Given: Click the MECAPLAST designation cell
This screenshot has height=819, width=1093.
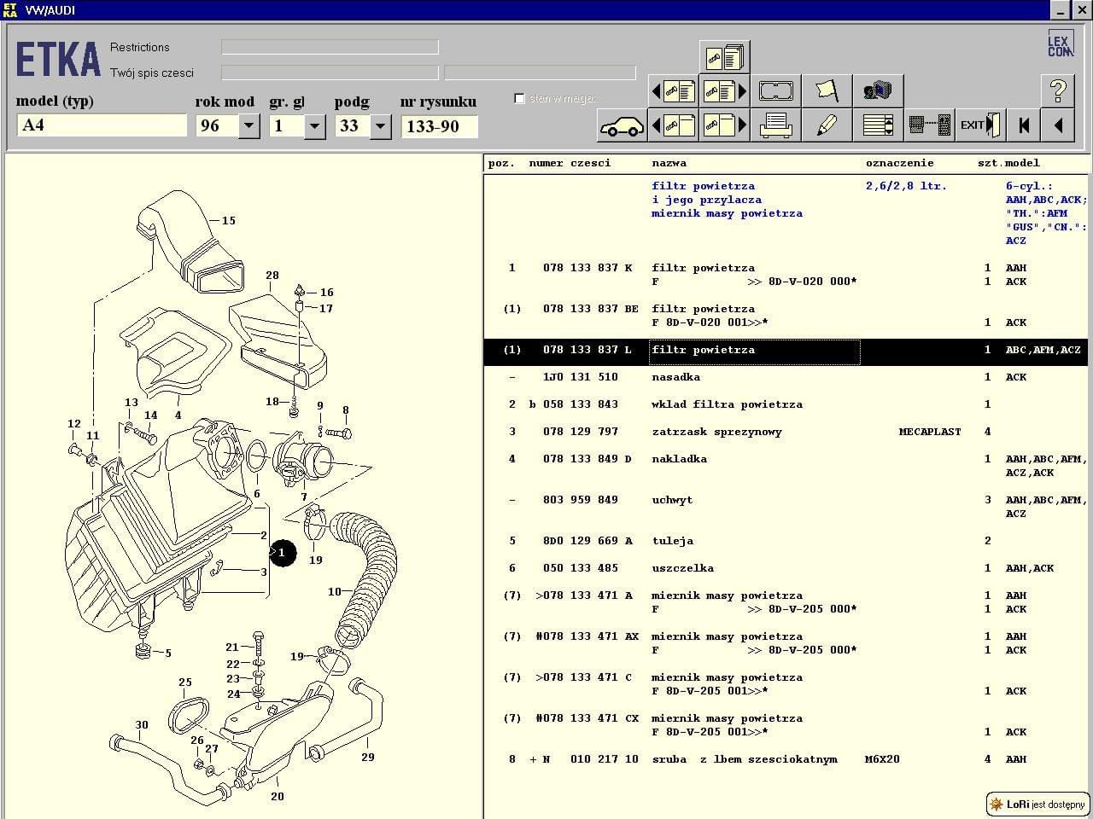Looking at the screenshot, I should click(930, 432).
